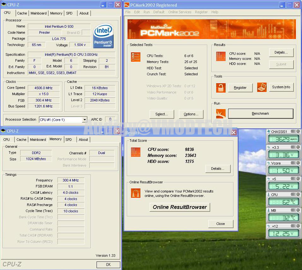Switch to About tab in bottom CPU-Z

(83, 140)
